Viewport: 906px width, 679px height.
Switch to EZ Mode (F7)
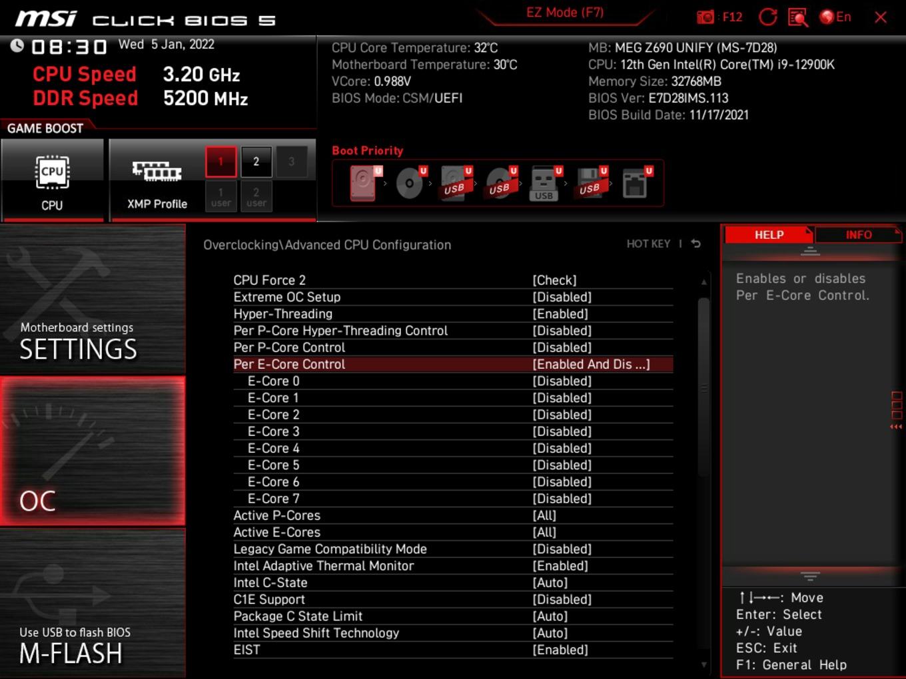pyautogui.click(x=565, y=12)
